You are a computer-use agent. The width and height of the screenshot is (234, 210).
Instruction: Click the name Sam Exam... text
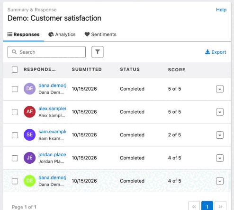click(51, 139)
